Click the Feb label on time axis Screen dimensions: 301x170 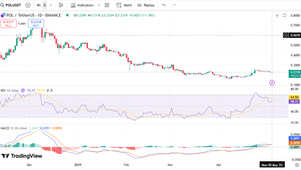(126, 165)
